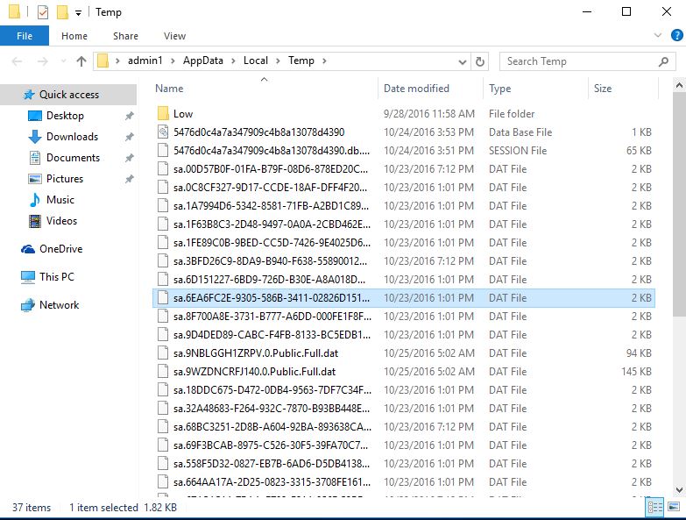
Task: Click Local in the address breadcrumb
Action: 256,61
